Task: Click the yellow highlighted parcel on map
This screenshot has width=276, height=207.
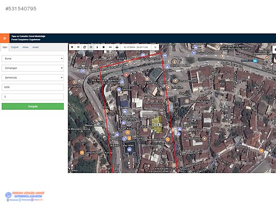Action: click(x=157, y=124)
